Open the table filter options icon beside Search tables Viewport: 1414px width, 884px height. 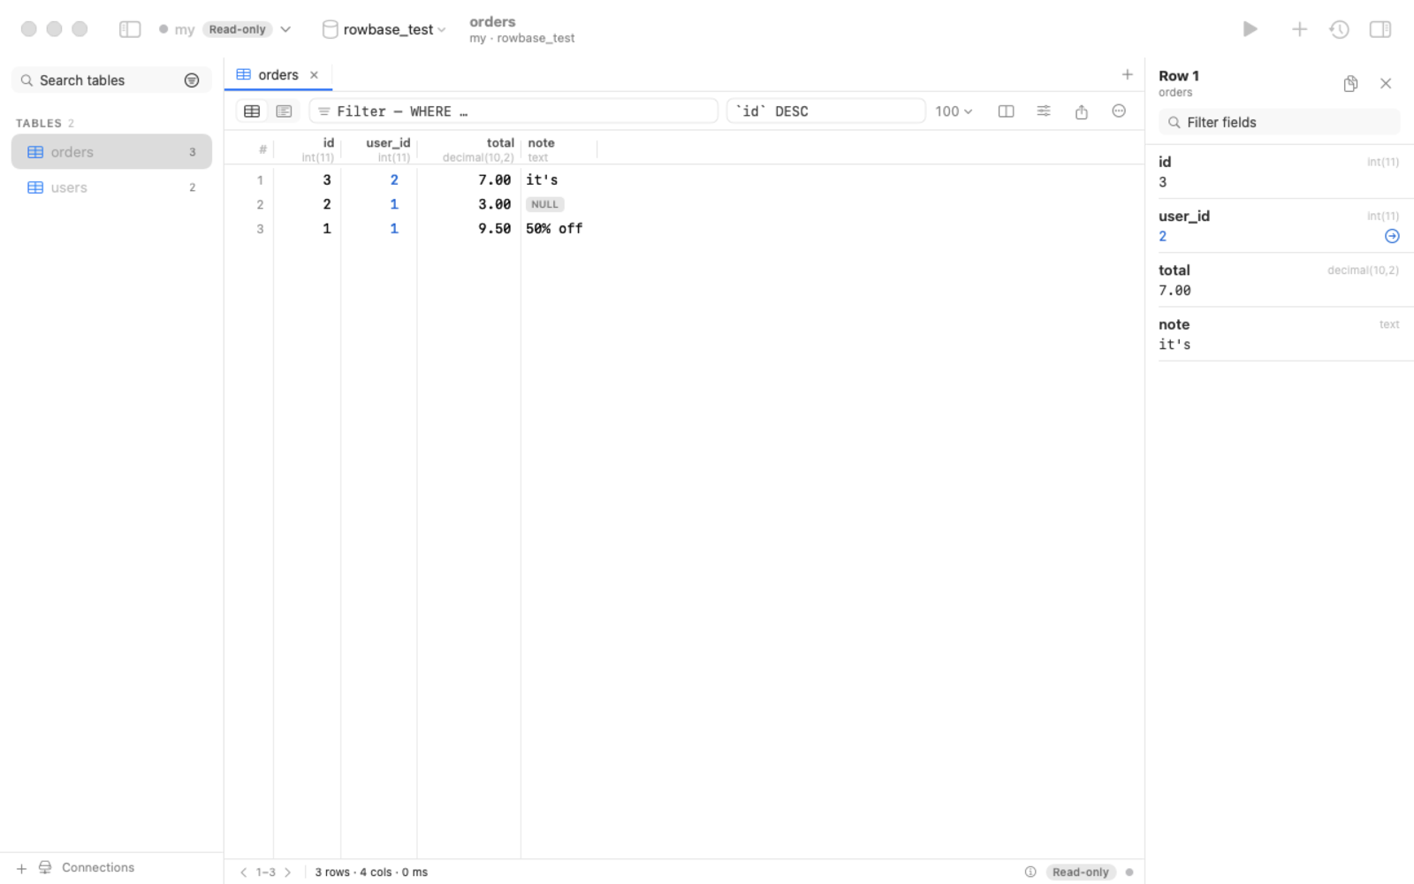tap(192, 80)
